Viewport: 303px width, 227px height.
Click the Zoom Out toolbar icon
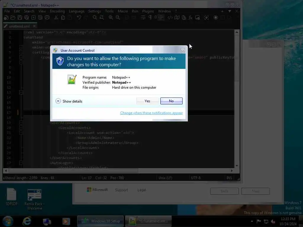118,17
